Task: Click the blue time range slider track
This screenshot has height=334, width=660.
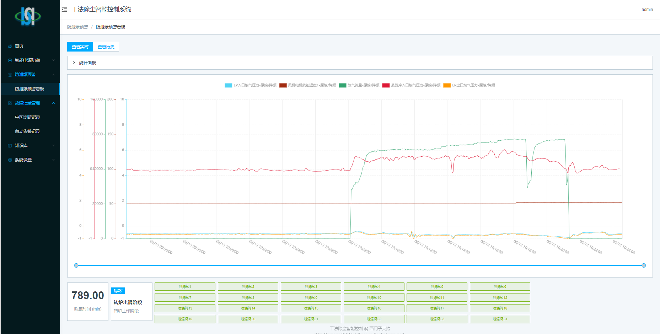Action: (360, 265)
